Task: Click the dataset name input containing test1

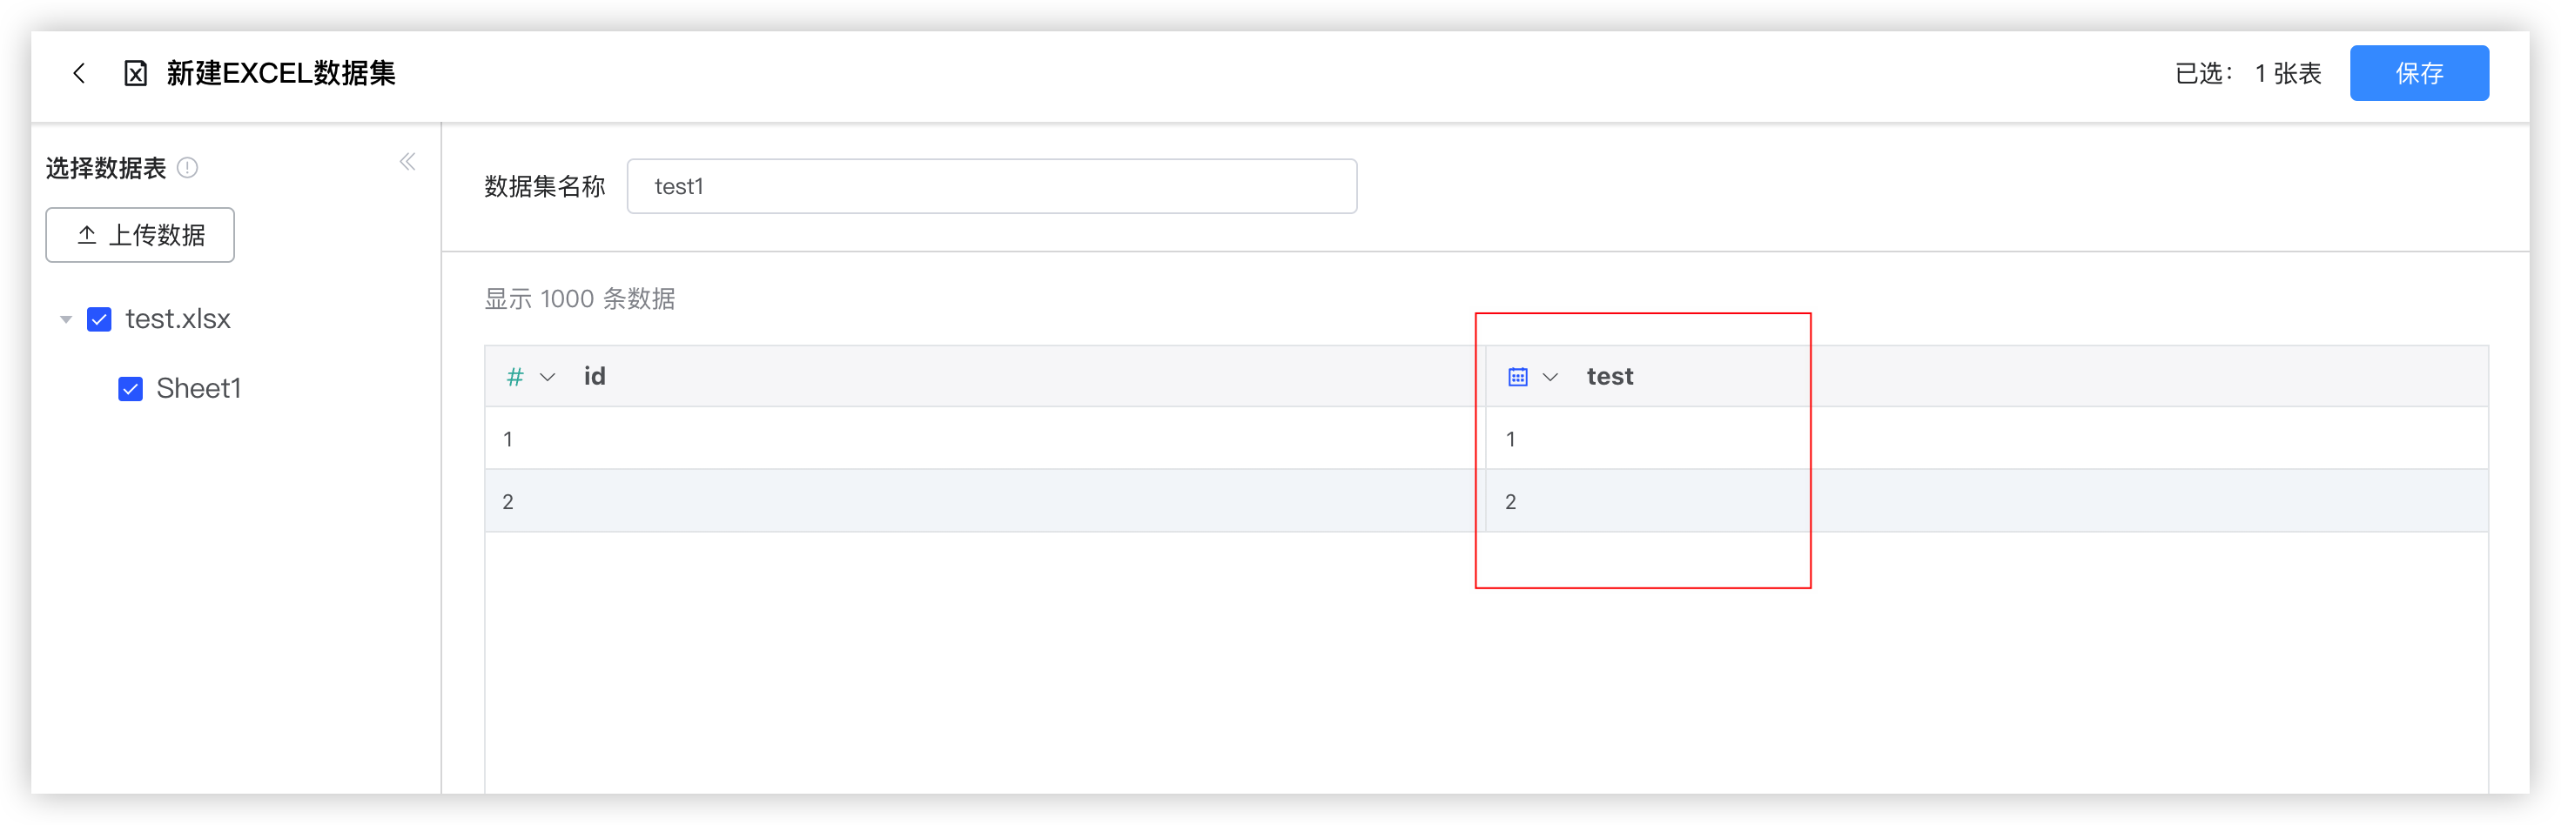Action: pyautogui.click(x=991, y=186)
